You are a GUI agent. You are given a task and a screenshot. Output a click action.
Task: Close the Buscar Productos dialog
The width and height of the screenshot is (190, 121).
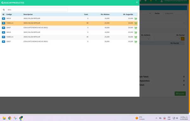click(x=137, y=2)
